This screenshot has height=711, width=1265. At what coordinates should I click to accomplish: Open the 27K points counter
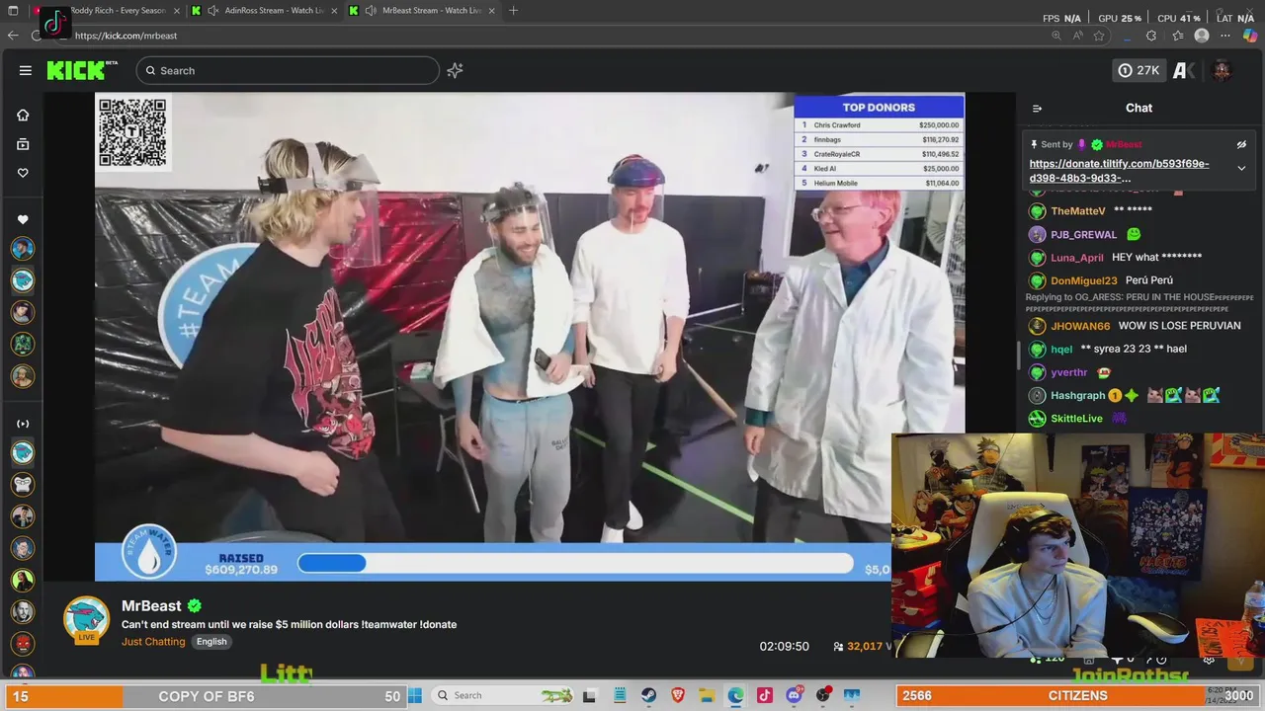(1138, 70)
